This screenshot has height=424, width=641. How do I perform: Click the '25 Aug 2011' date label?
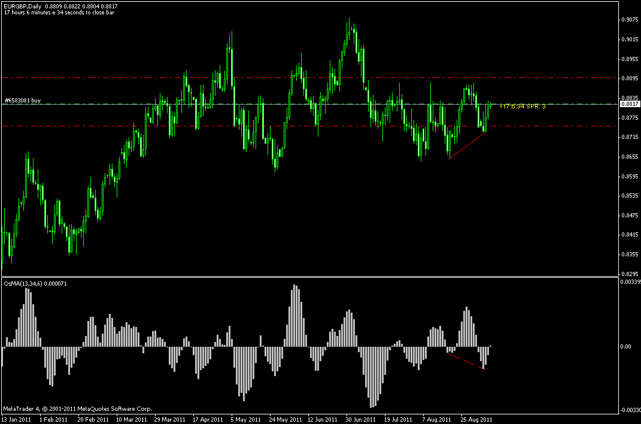pyautogui.click(x=476, y=419)
